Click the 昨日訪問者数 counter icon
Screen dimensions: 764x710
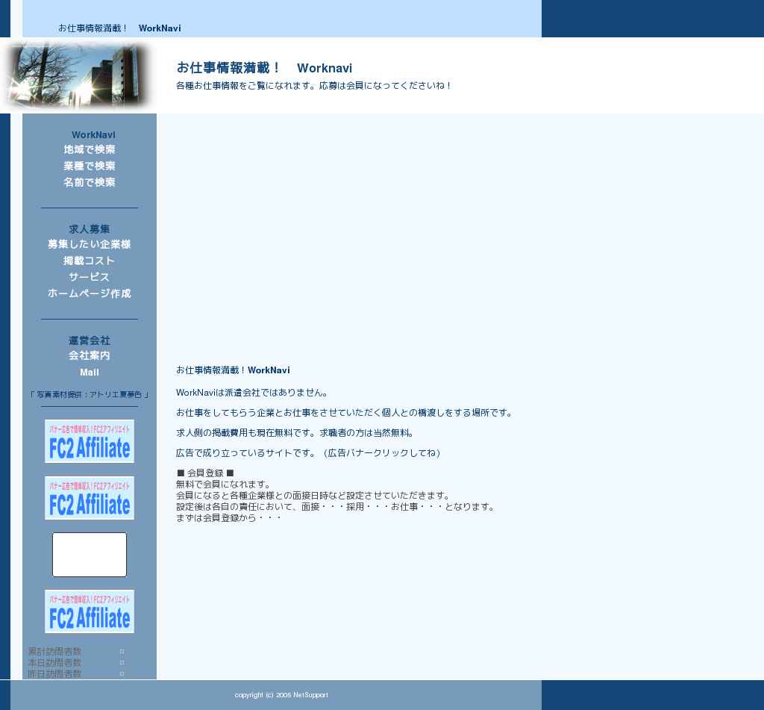coord(122,674)
